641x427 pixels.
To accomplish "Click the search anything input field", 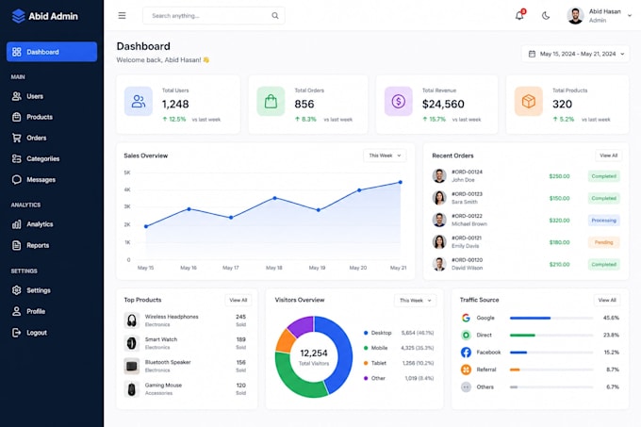I will click(214, 15).
